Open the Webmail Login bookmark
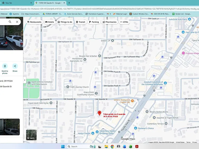 click(120, 14)
